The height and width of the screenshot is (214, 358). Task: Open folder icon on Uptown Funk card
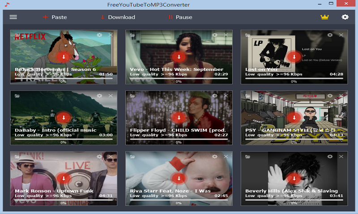tap(17, 156)
